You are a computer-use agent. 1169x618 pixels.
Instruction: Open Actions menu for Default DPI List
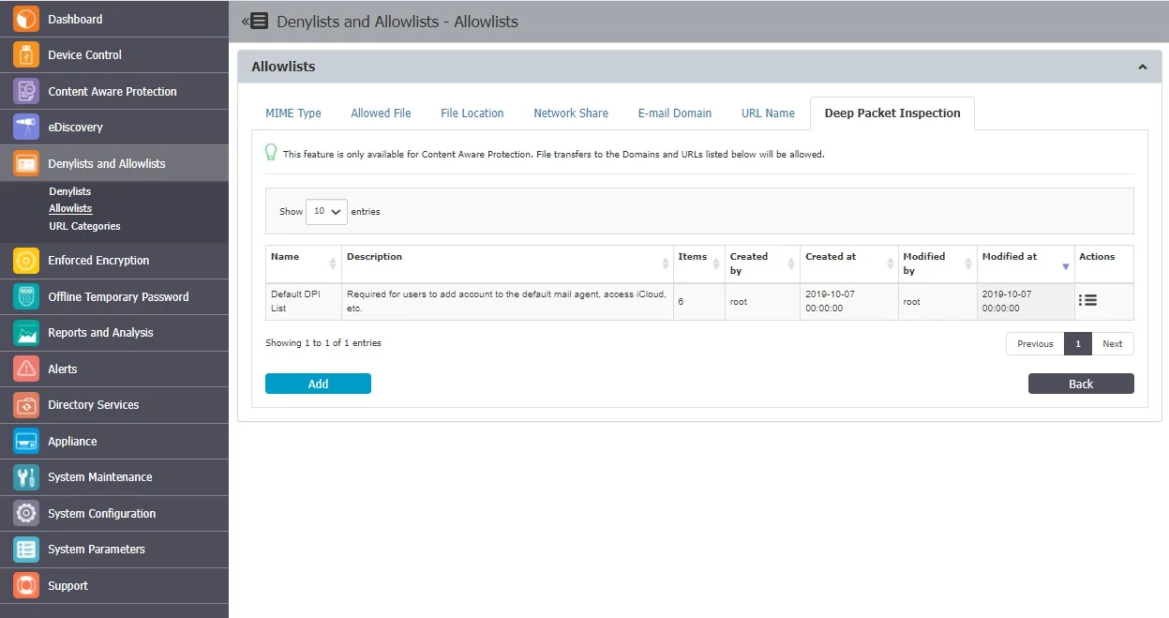tap(1087, 300)
